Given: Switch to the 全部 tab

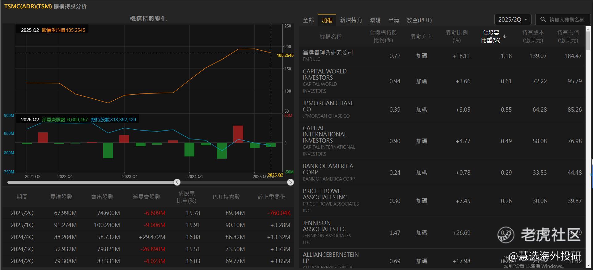Looking at the screenshot, I should [308, 20].
